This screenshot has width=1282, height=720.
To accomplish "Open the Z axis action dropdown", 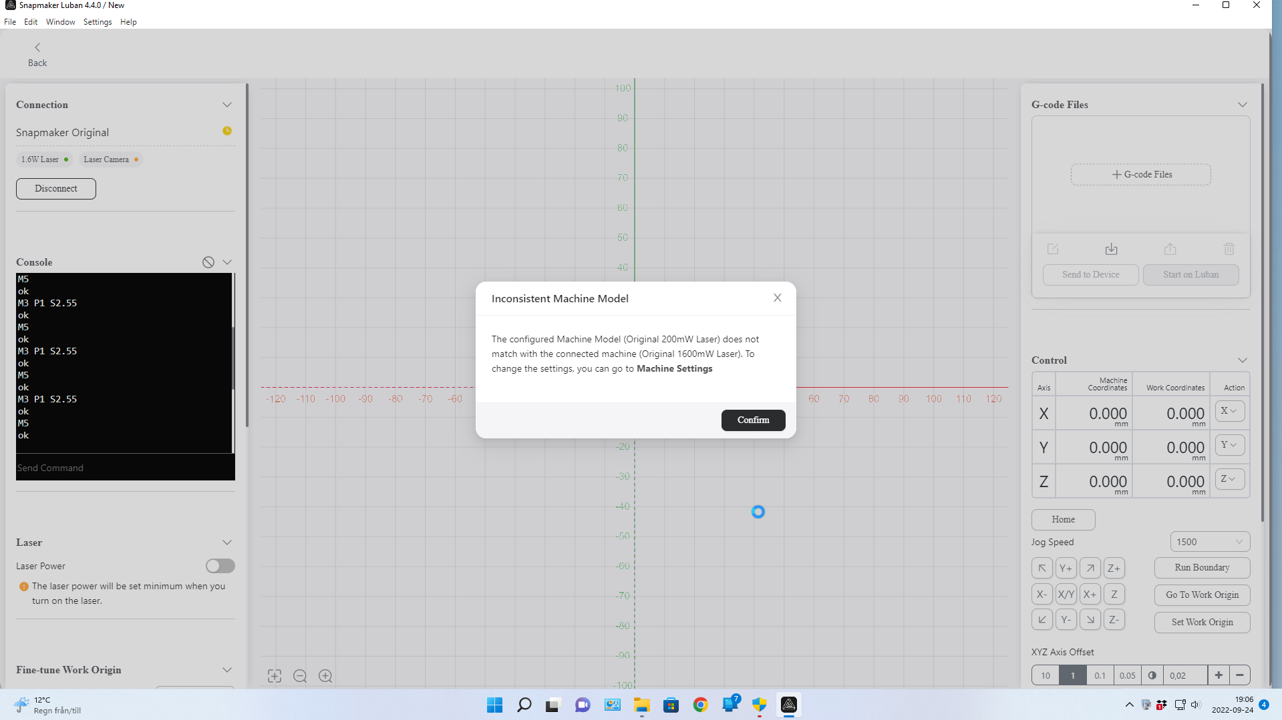I will 1229,479.
